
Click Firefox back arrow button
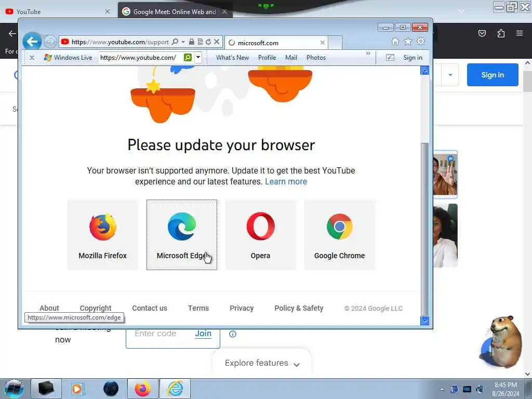click(12, 33)
